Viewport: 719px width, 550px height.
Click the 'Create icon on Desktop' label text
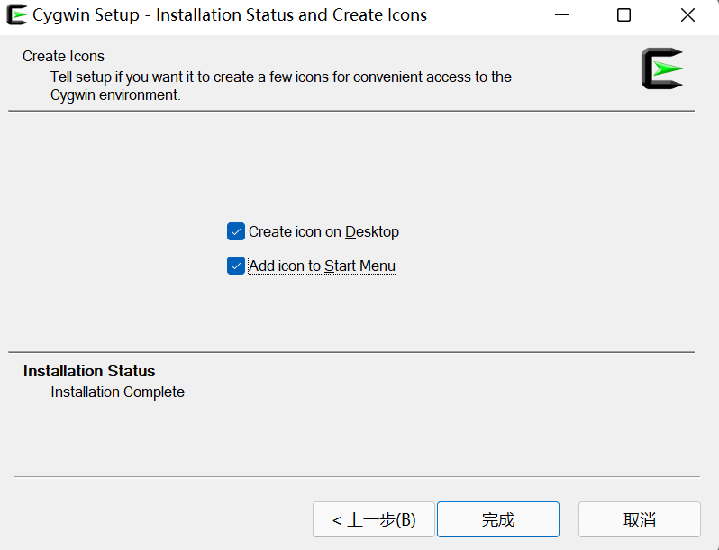pyautogui.click(x=323, y=232)
